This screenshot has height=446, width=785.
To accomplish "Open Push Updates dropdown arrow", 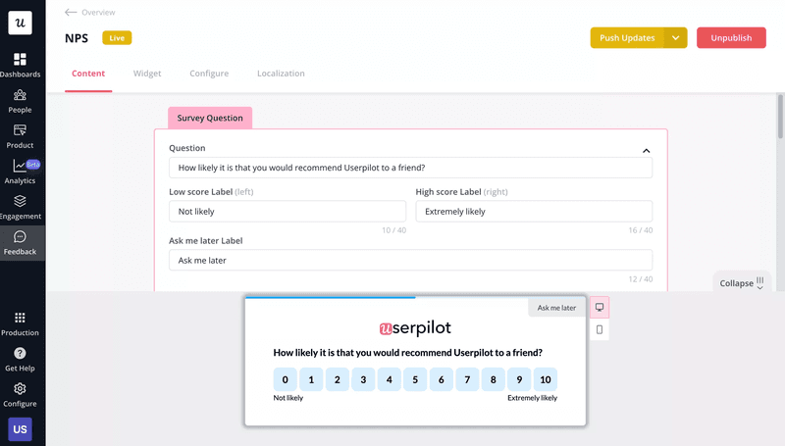I will click(x=676, y=37).
